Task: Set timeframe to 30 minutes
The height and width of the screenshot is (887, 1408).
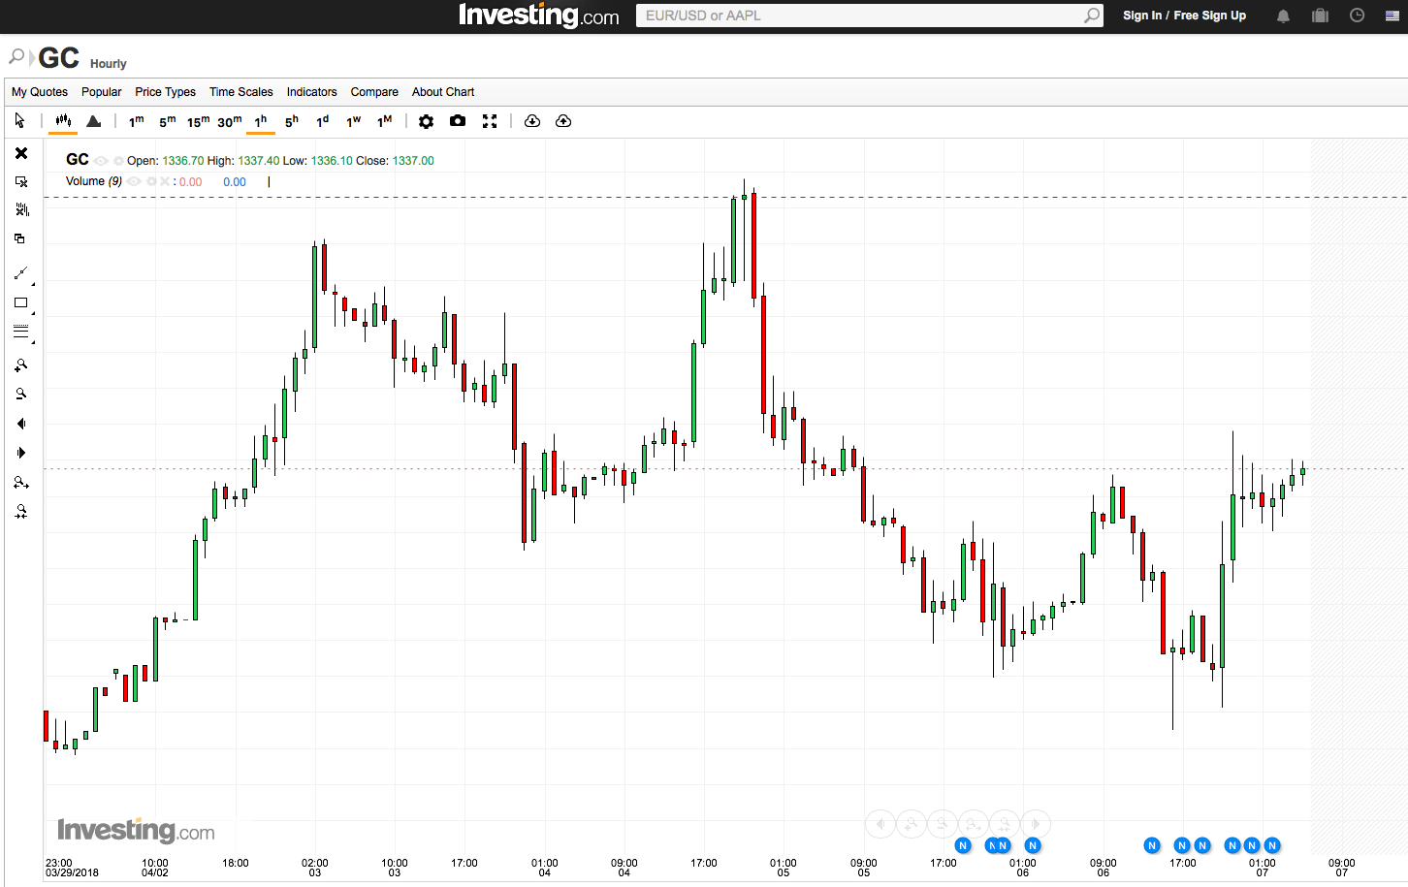Action: pyautogui.click(x=230, y=121)
